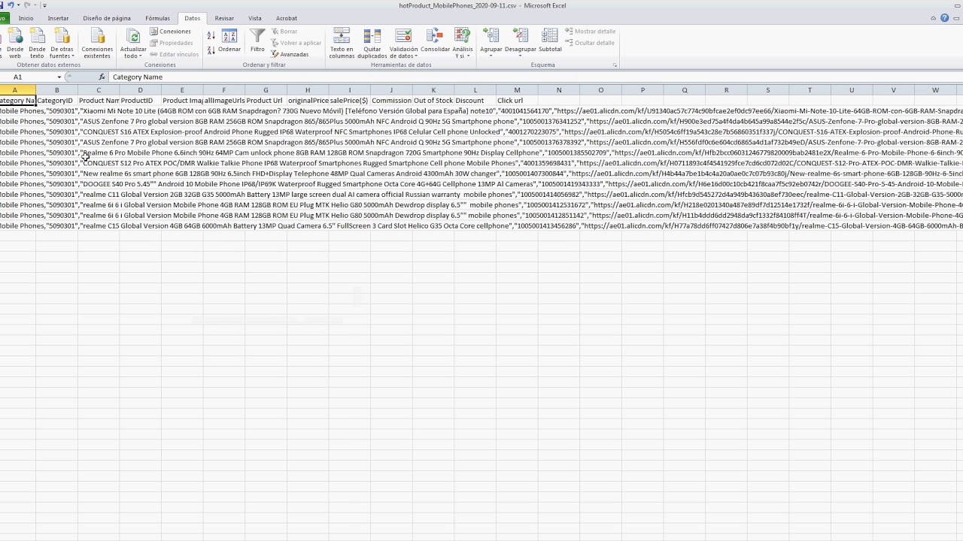
Task: Open Avanzadas filter options
Action: pyautogui.click(x=290, y=54)
